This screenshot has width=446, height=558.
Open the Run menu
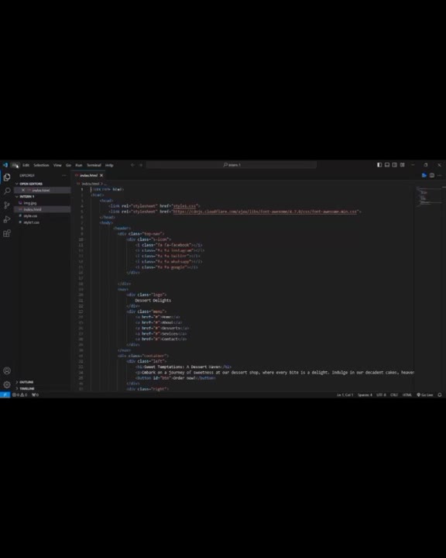coord(79,165)
